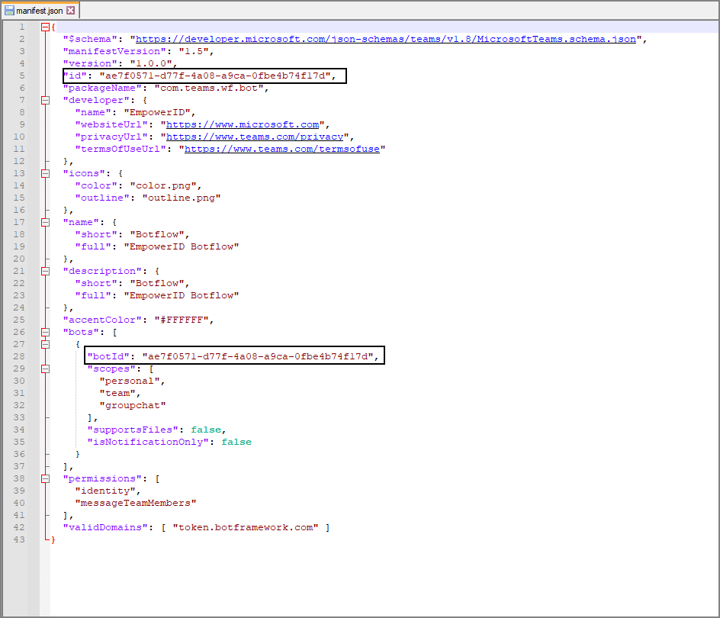The width and height of the screenshot is (720, 618).
Task: Open the www.microsoft.com website link
Action: pos(243,124)
